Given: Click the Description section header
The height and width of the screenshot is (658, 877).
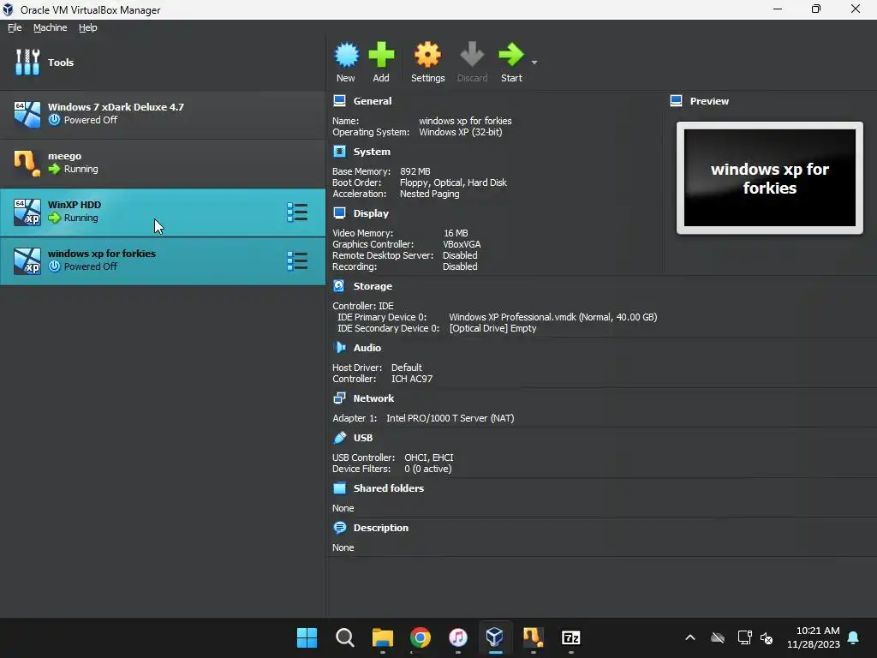Looking at the screenshot, I should pyautogui.click(x=381, y=528).
